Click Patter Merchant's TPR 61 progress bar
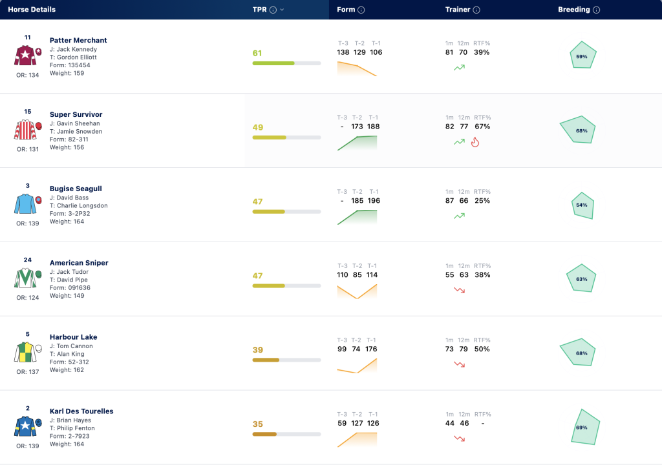 [286, 63]
